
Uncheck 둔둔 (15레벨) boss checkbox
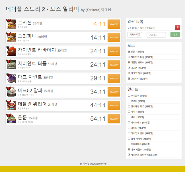[x=129, y=52]
